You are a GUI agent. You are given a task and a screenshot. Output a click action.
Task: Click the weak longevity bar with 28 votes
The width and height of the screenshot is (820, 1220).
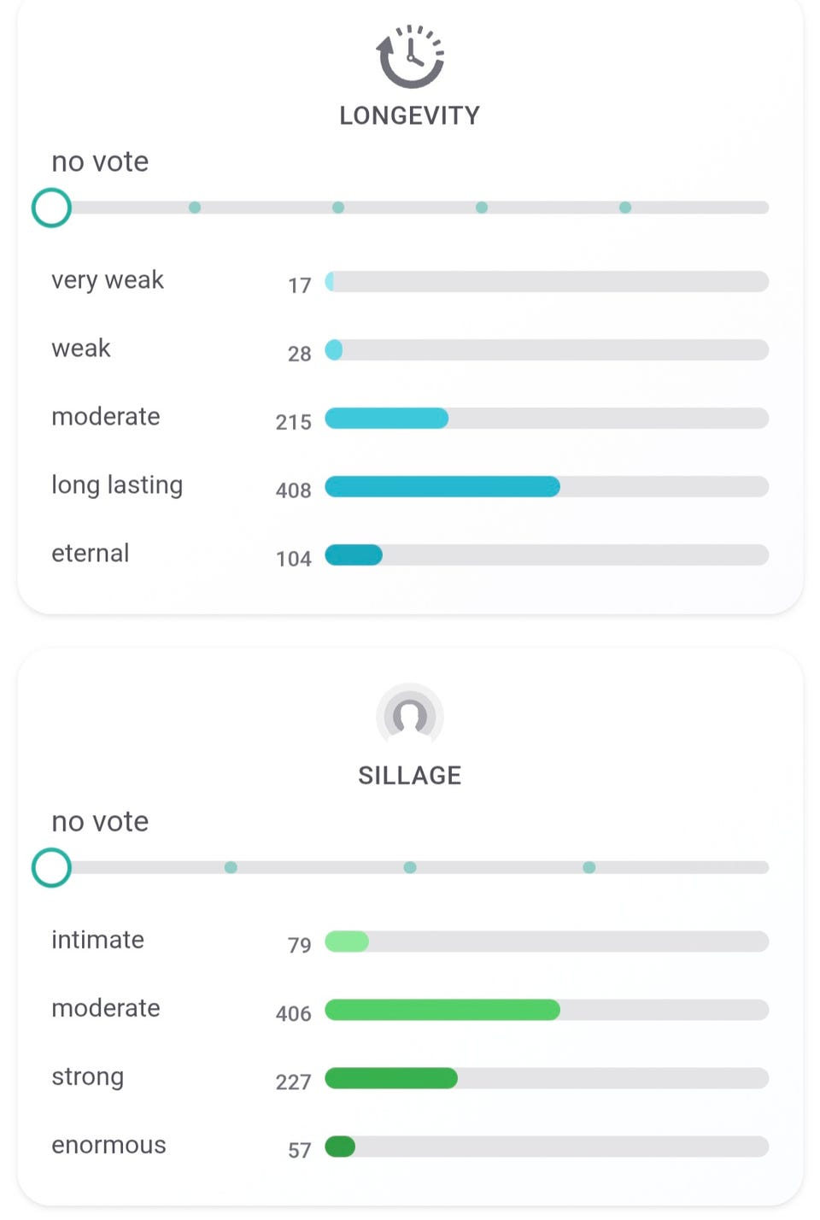[x=547, y=350]
